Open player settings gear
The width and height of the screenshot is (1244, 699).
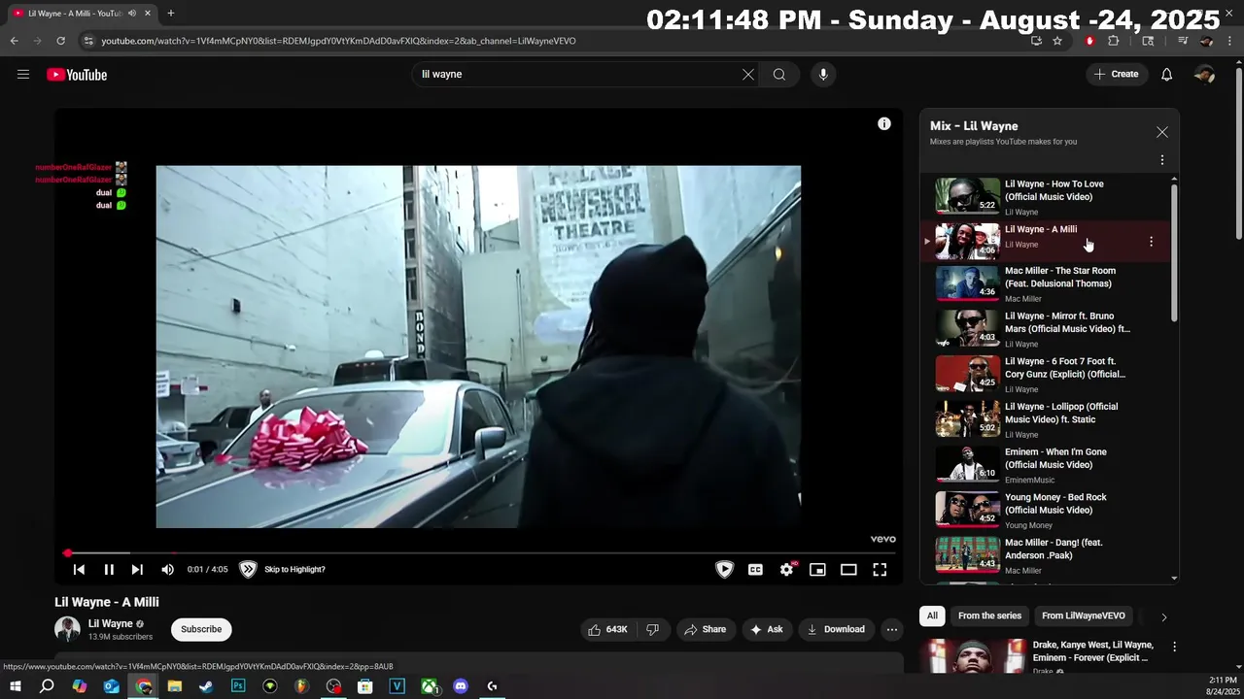coord(786,570)
